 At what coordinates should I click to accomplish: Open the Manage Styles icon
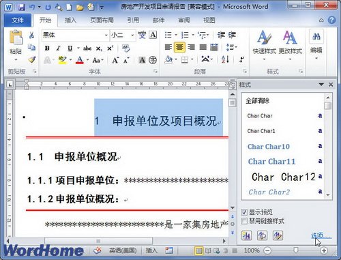pyautogui.click(x=278, y=235)
